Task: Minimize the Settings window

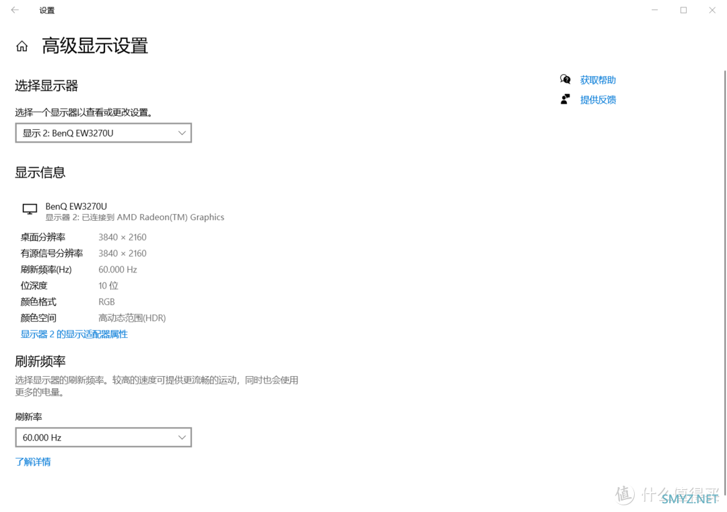Action: click(655, 9)
